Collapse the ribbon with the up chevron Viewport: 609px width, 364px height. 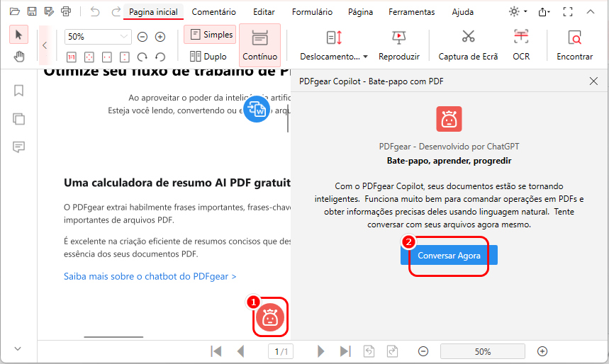point(591,12)
